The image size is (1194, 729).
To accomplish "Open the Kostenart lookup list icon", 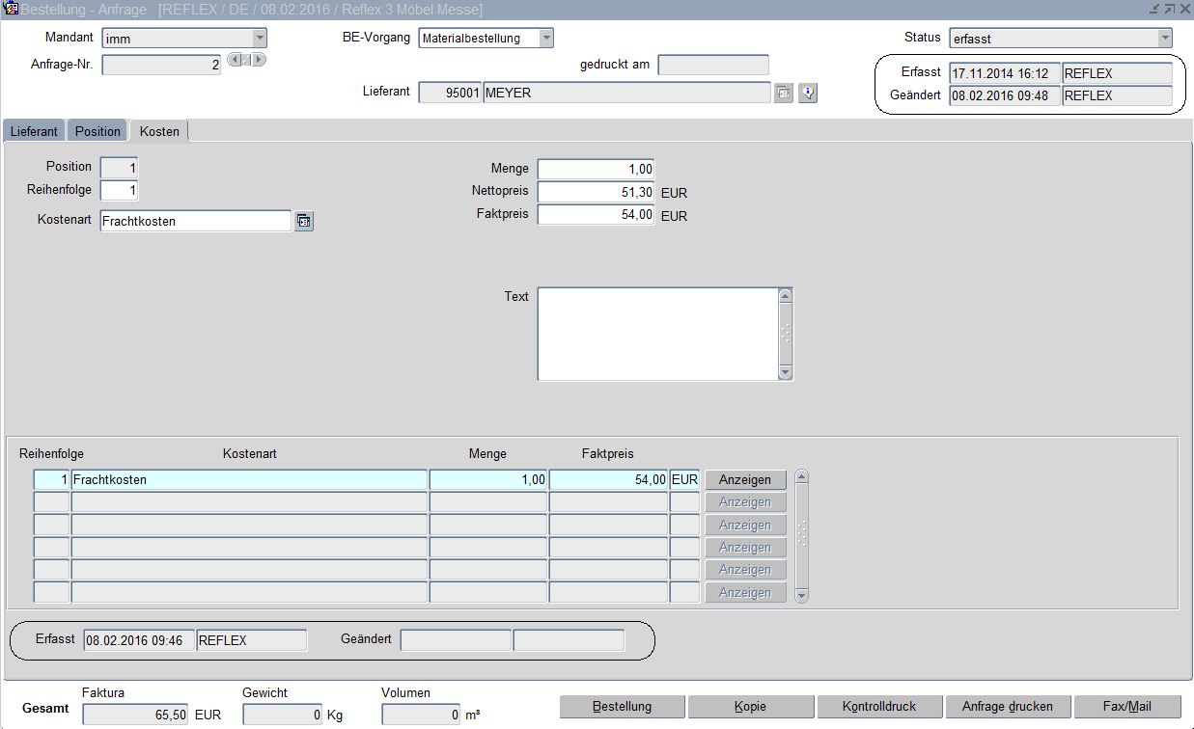I will (304, 222).
